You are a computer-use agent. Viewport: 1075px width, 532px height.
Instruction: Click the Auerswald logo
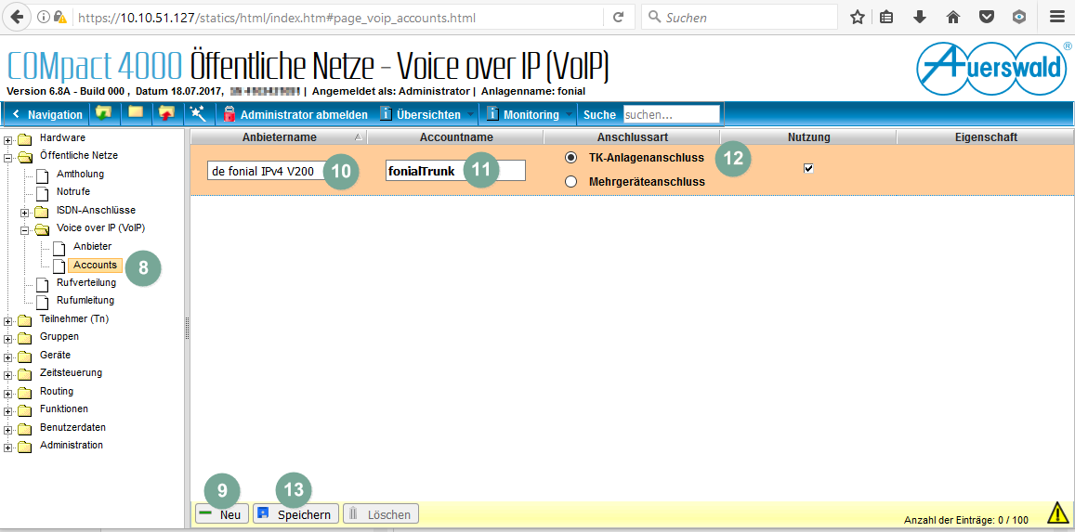coord(994,69)
